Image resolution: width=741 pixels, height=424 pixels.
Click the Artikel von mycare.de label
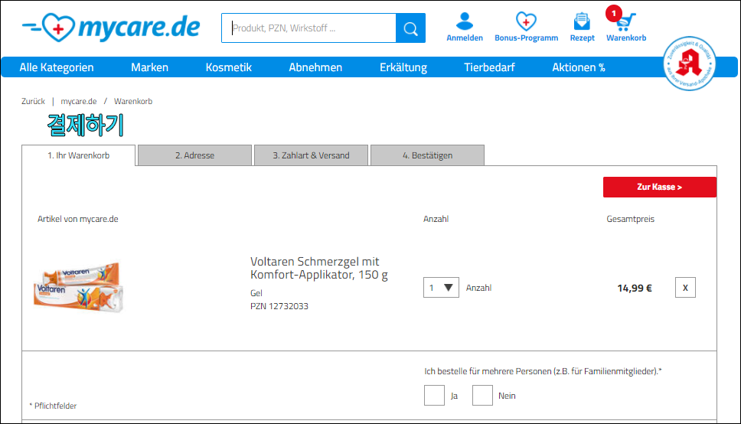coord(78,219)
